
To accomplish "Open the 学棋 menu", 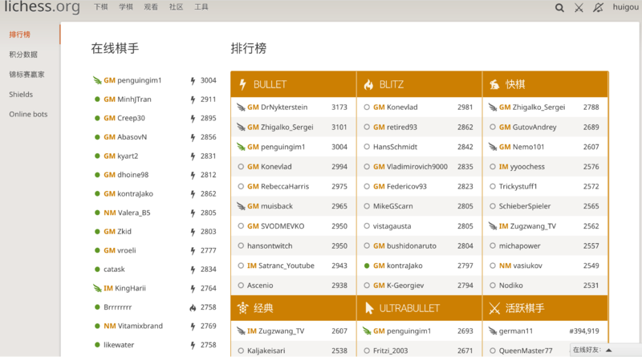I will pyautogui.click(x=126, y=7).
